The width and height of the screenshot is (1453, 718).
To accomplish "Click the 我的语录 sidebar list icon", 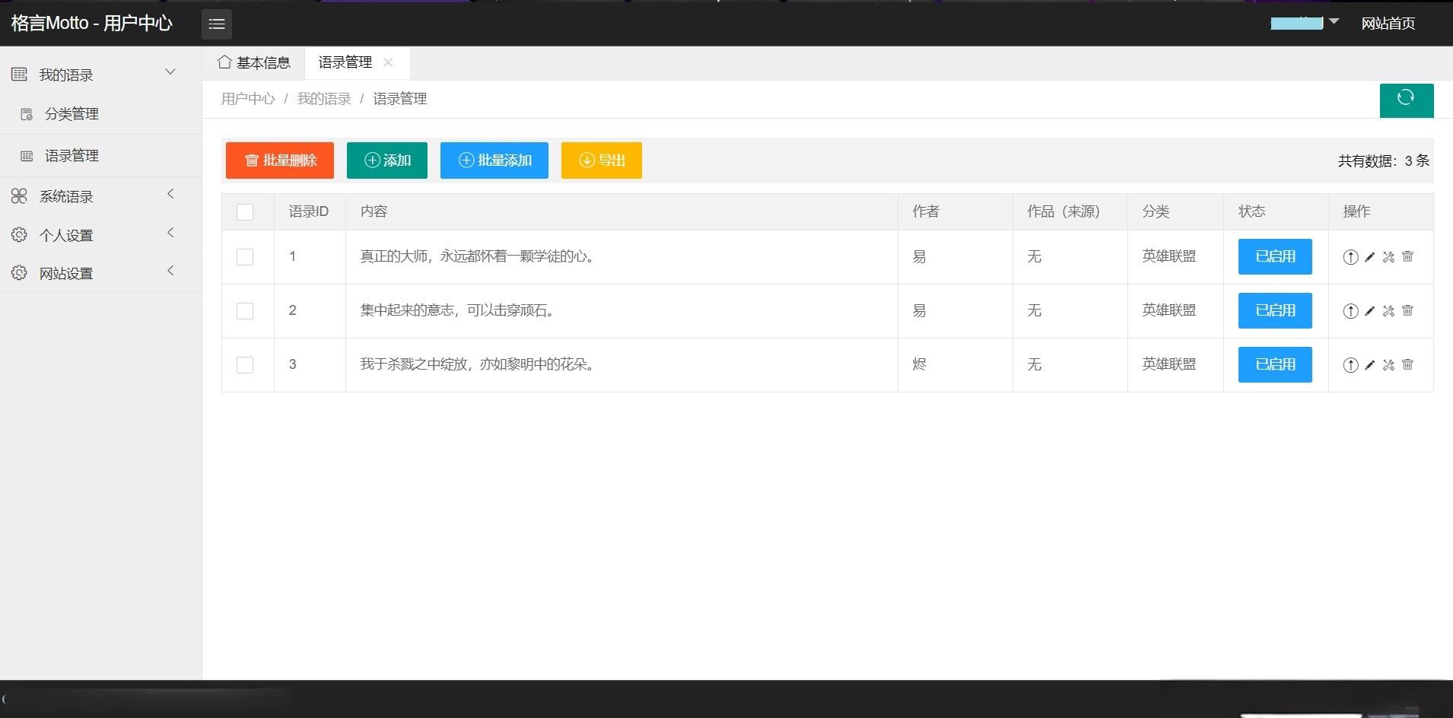I will coord(19,75).
